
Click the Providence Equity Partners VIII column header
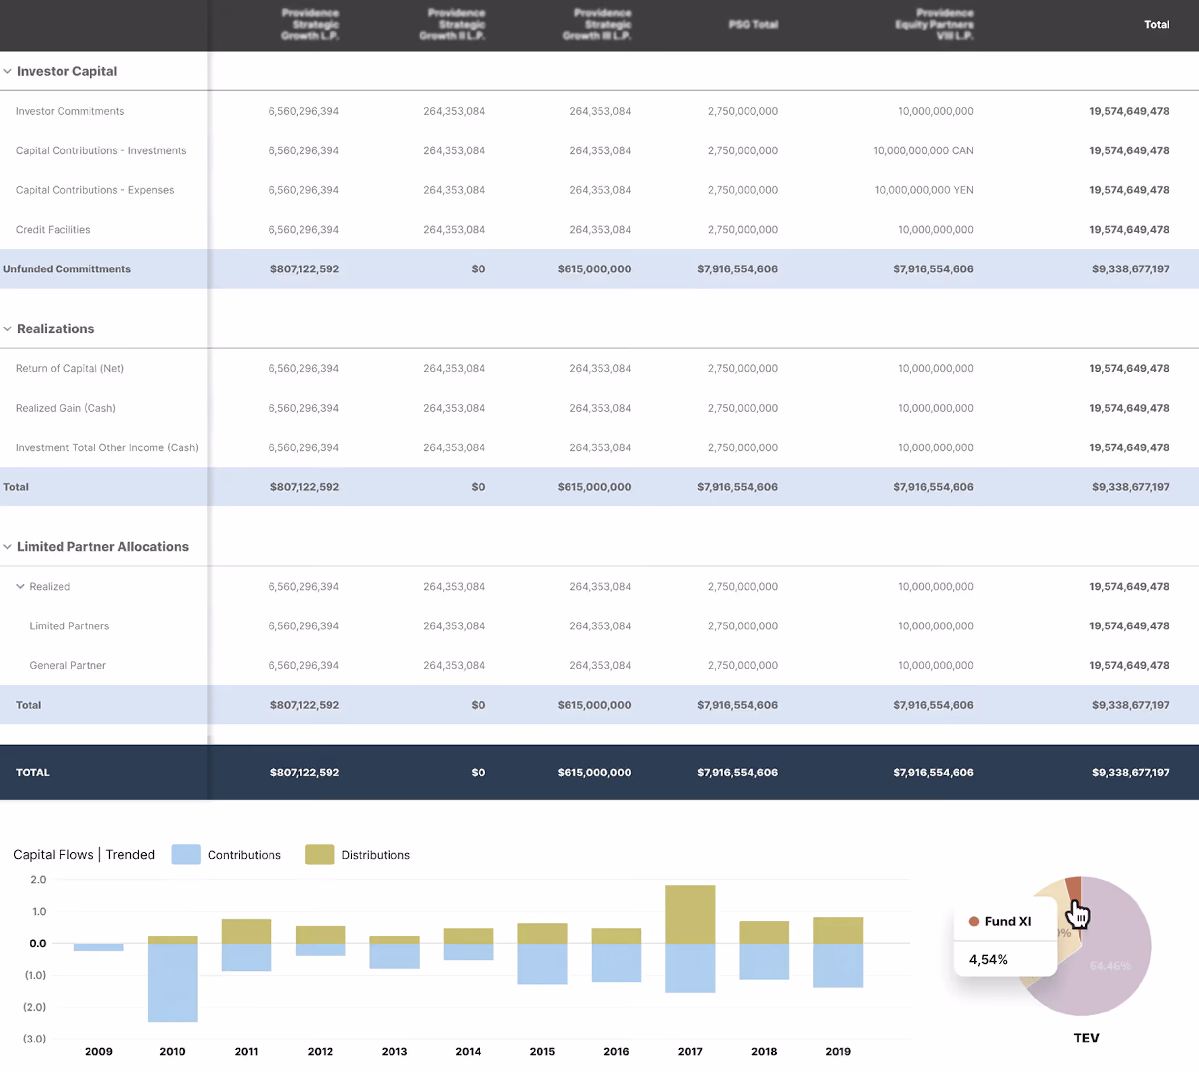pyautogui.click(x=934, y=24)
